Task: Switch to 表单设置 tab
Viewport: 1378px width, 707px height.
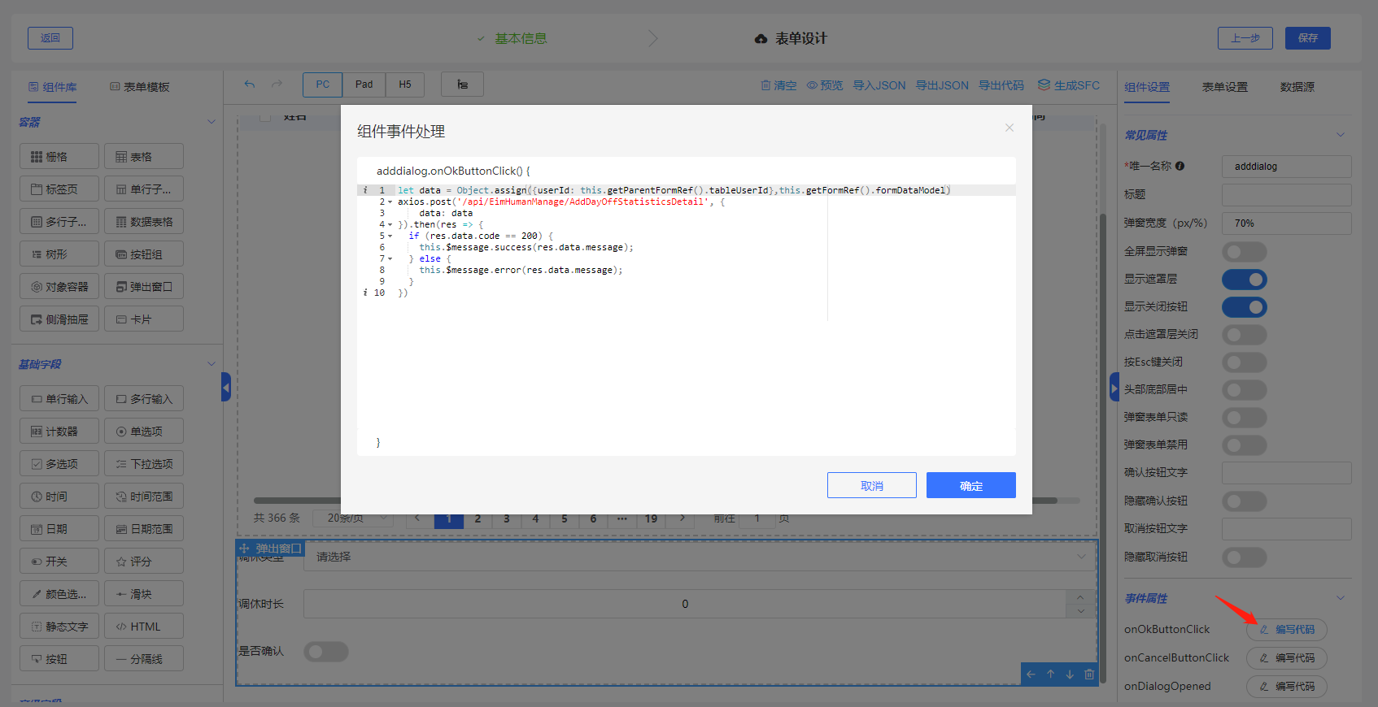Action: 1225,87
